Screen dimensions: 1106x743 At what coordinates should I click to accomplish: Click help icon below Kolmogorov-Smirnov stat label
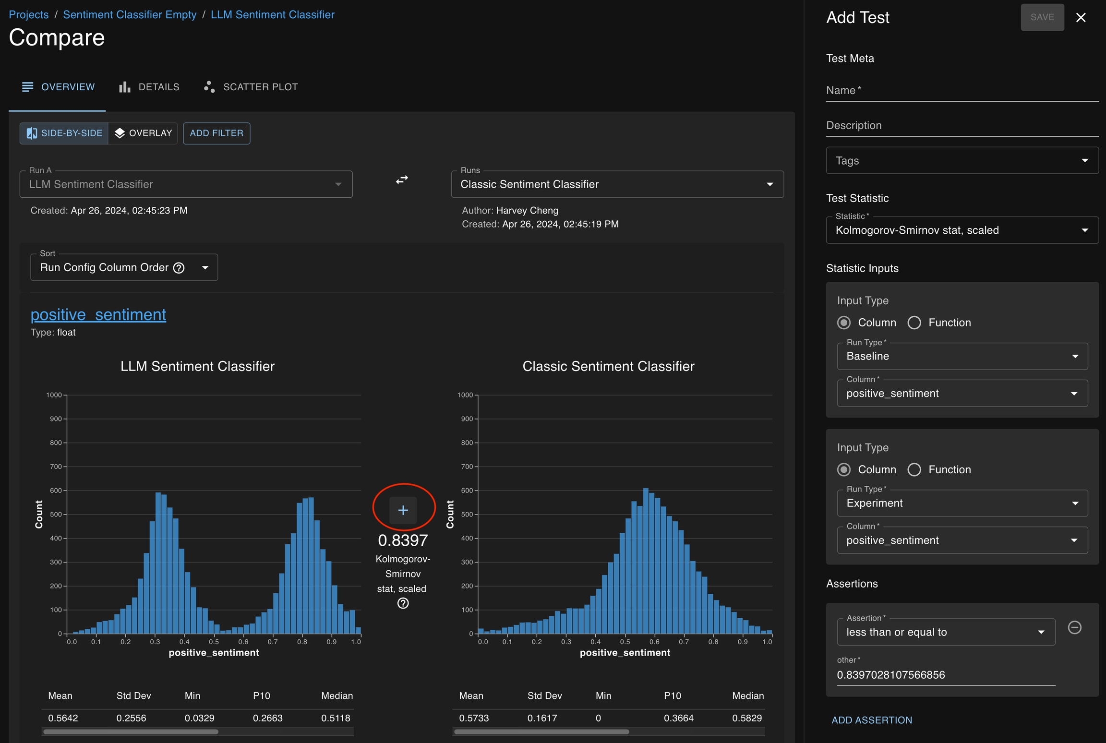pos(403,603)
